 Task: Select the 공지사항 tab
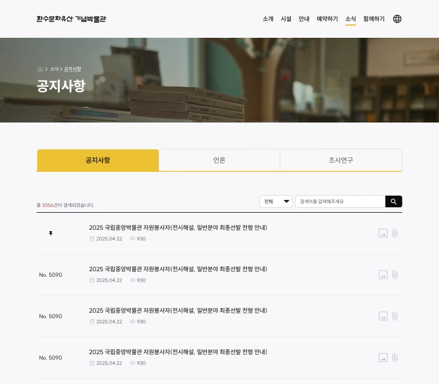coord(98,160)
